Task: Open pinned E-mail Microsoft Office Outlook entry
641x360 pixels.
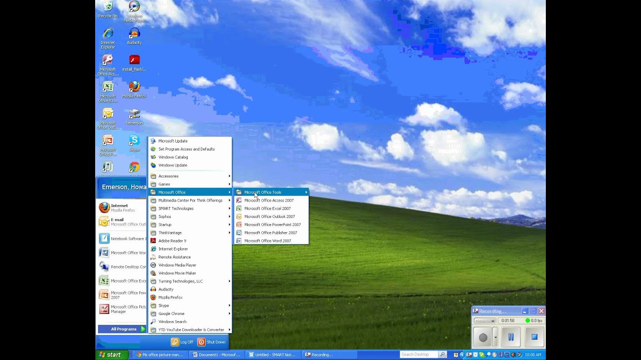Action: pyautogui.click(x=122, y=221)
